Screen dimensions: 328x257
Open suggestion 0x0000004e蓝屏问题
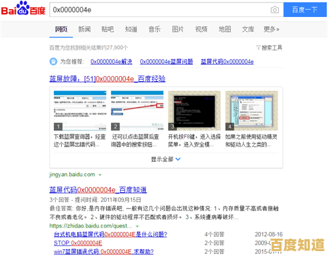click(167, 62)
